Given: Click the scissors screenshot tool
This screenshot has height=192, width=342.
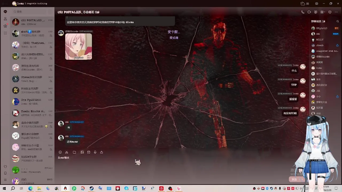Looking at the screenshot, I should point(67,152).
